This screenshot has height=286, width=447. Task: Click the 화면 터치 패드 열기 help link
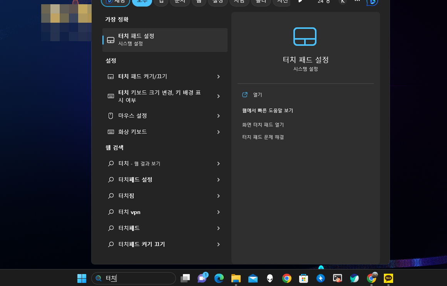pyautogui.click(x=263, y=125)
